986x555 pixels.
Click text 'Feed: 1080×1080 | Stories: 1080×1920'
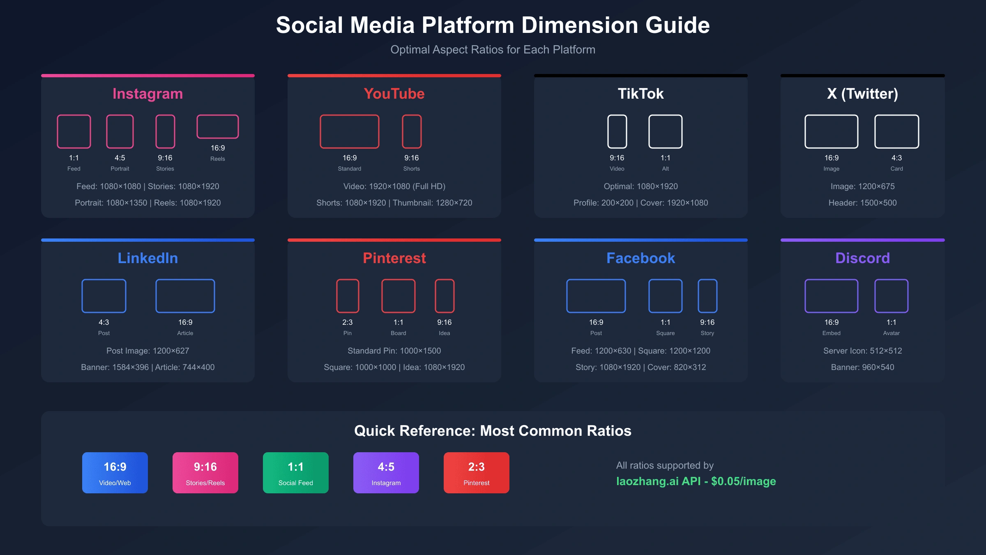point(148,186)
